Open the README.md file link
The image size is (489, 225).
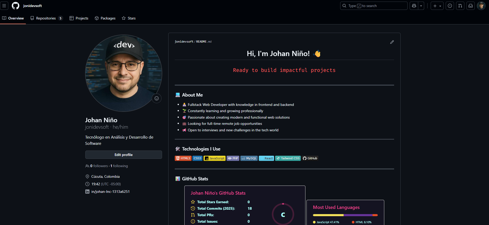[x=204, y=42]
